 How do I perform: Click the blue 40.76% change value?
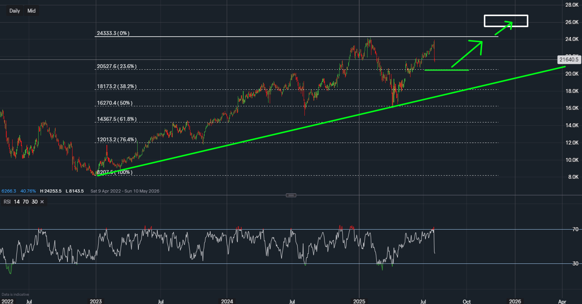coord(28,191)
